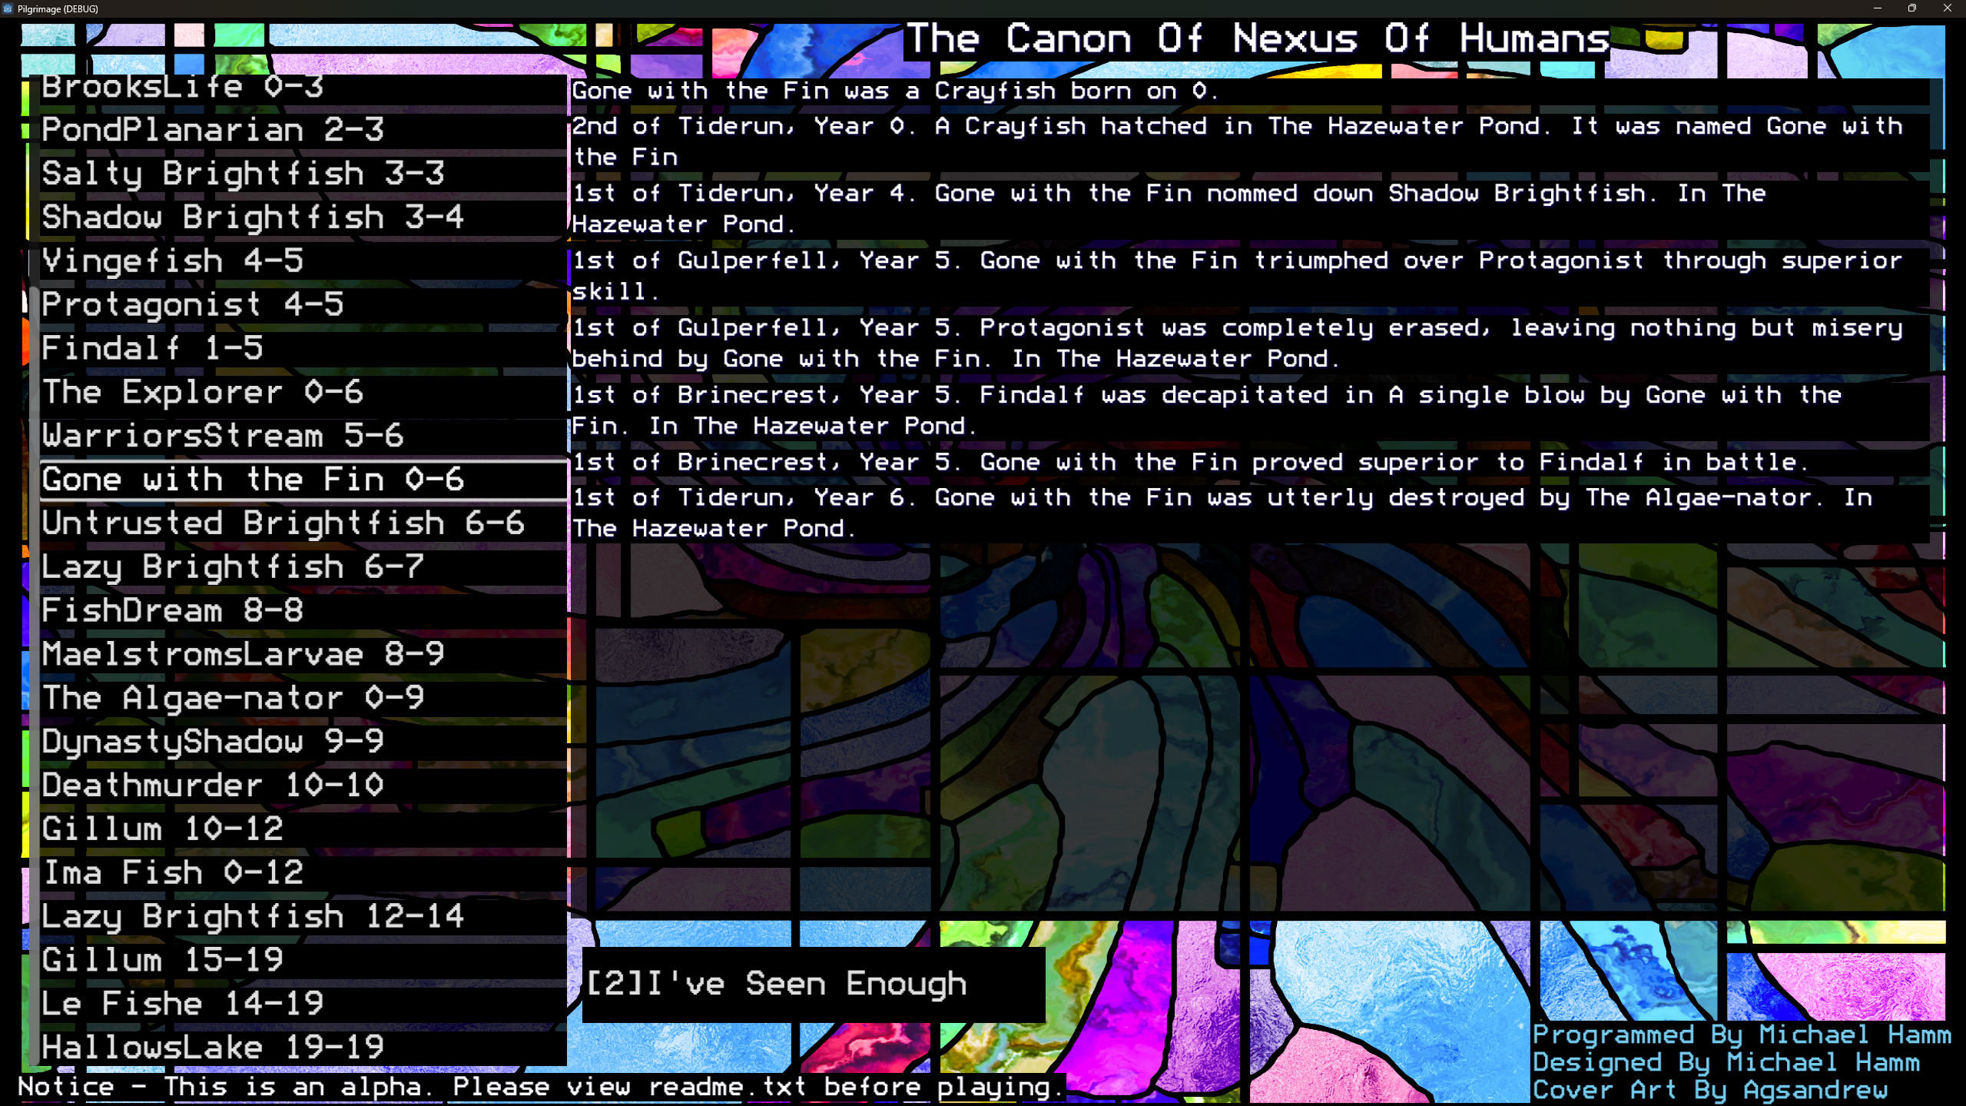Select FishDream 8-8 in the list
The width and height of the screenshot is (1966, 1106).
tap(303, 612)
